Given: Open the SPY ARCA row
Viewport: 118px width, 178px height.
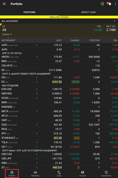Looking at the screenshot, I should point(59,134).
